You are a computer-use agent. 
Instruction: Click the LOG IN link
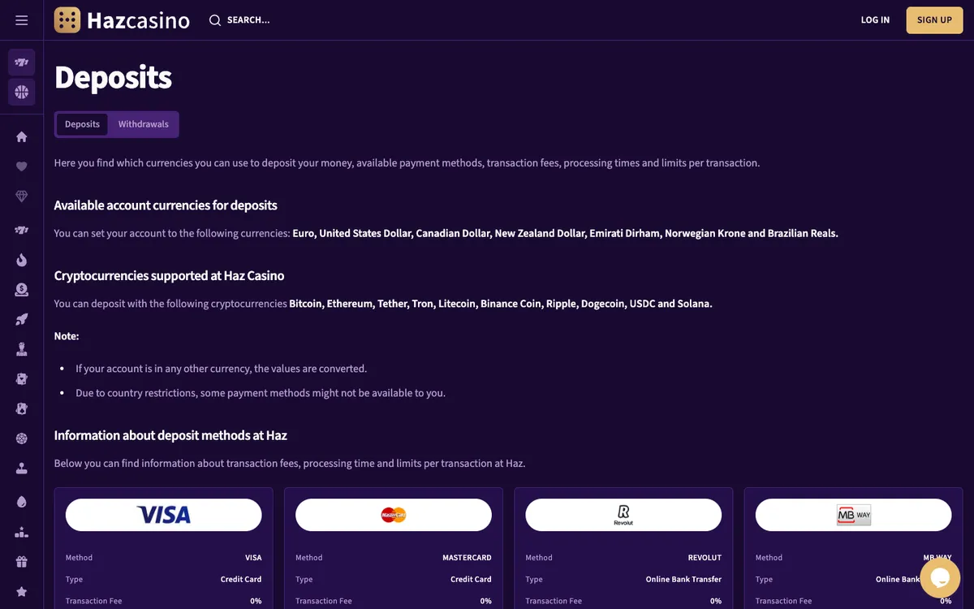pyautogui.click(x=875, y=20)
